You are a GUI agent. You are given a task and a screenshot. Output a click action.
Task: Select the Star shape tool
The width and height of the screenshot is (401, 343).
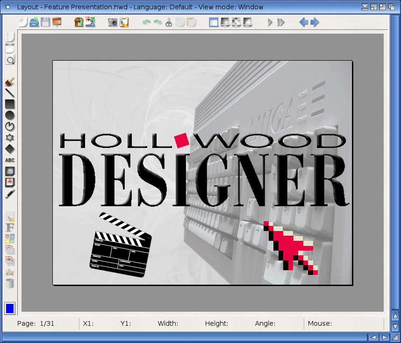click(10, 138)
